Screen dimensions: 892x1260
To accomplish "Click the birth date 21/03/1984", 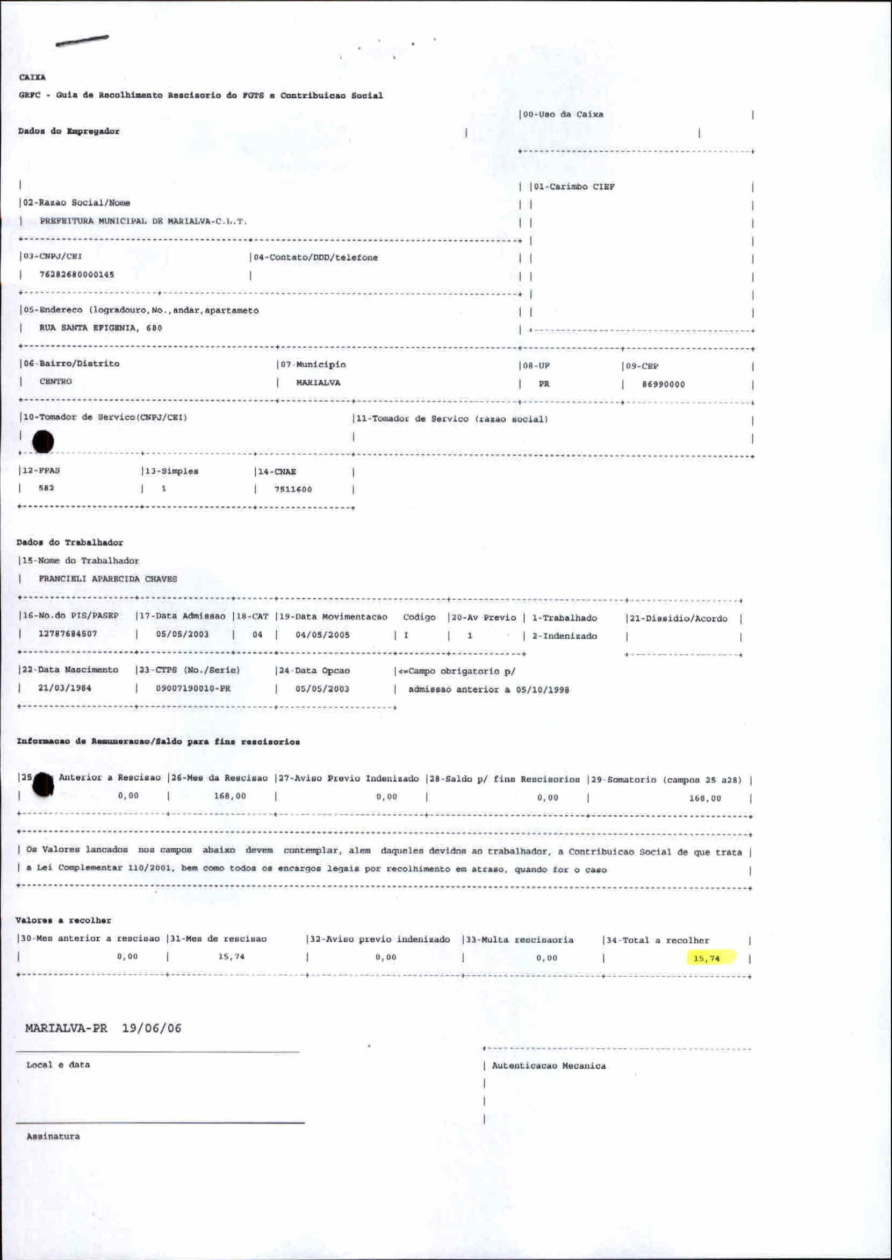I will (65, 688).
